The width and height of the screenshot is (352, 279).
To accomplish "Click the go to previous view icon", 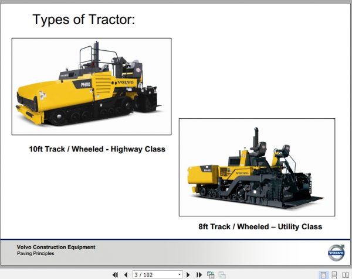I will point(211,274).
